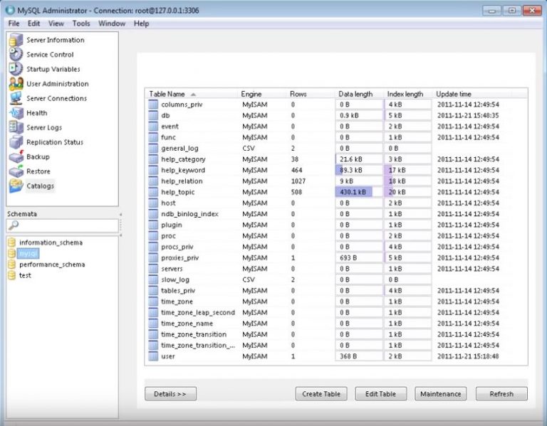This screenshot has height=426, width=547.
Task: Sort by Data length column header
Action: point(360,94)
